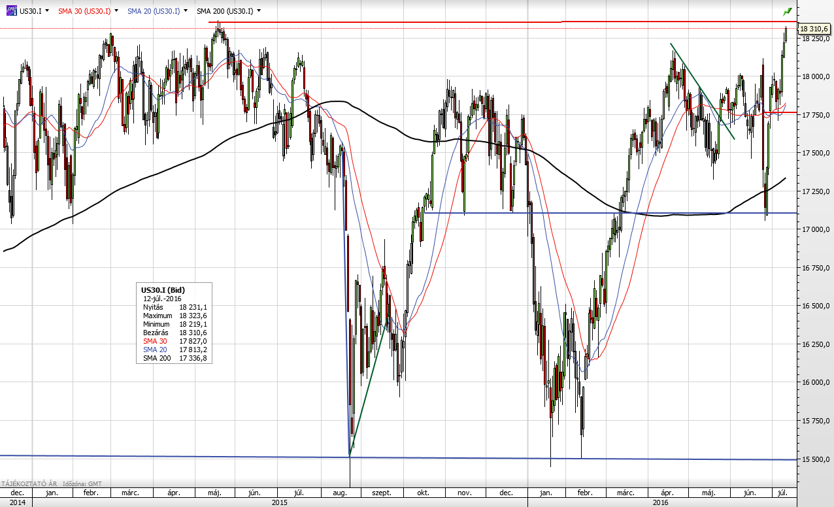Click the Maximum 18 323,6 row
834x507 pixels.
point(175,316)
